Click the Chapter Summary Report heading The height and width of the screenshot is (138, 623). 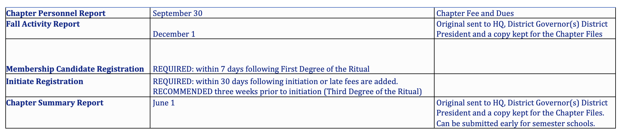(55, 103)
